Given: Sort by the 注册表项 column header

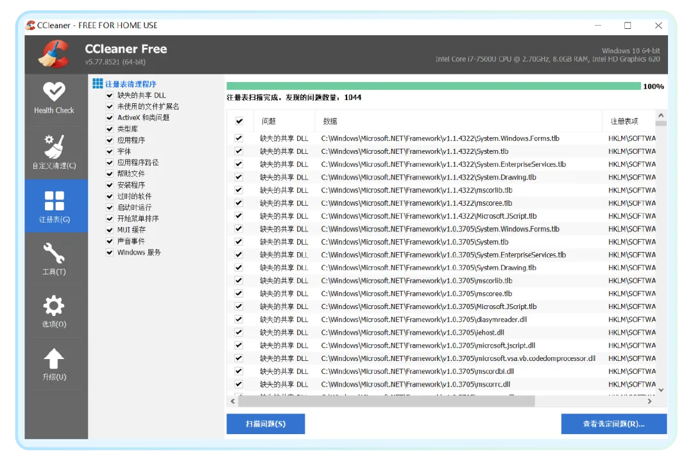Looking at the screenshot, I should (629, 121).
